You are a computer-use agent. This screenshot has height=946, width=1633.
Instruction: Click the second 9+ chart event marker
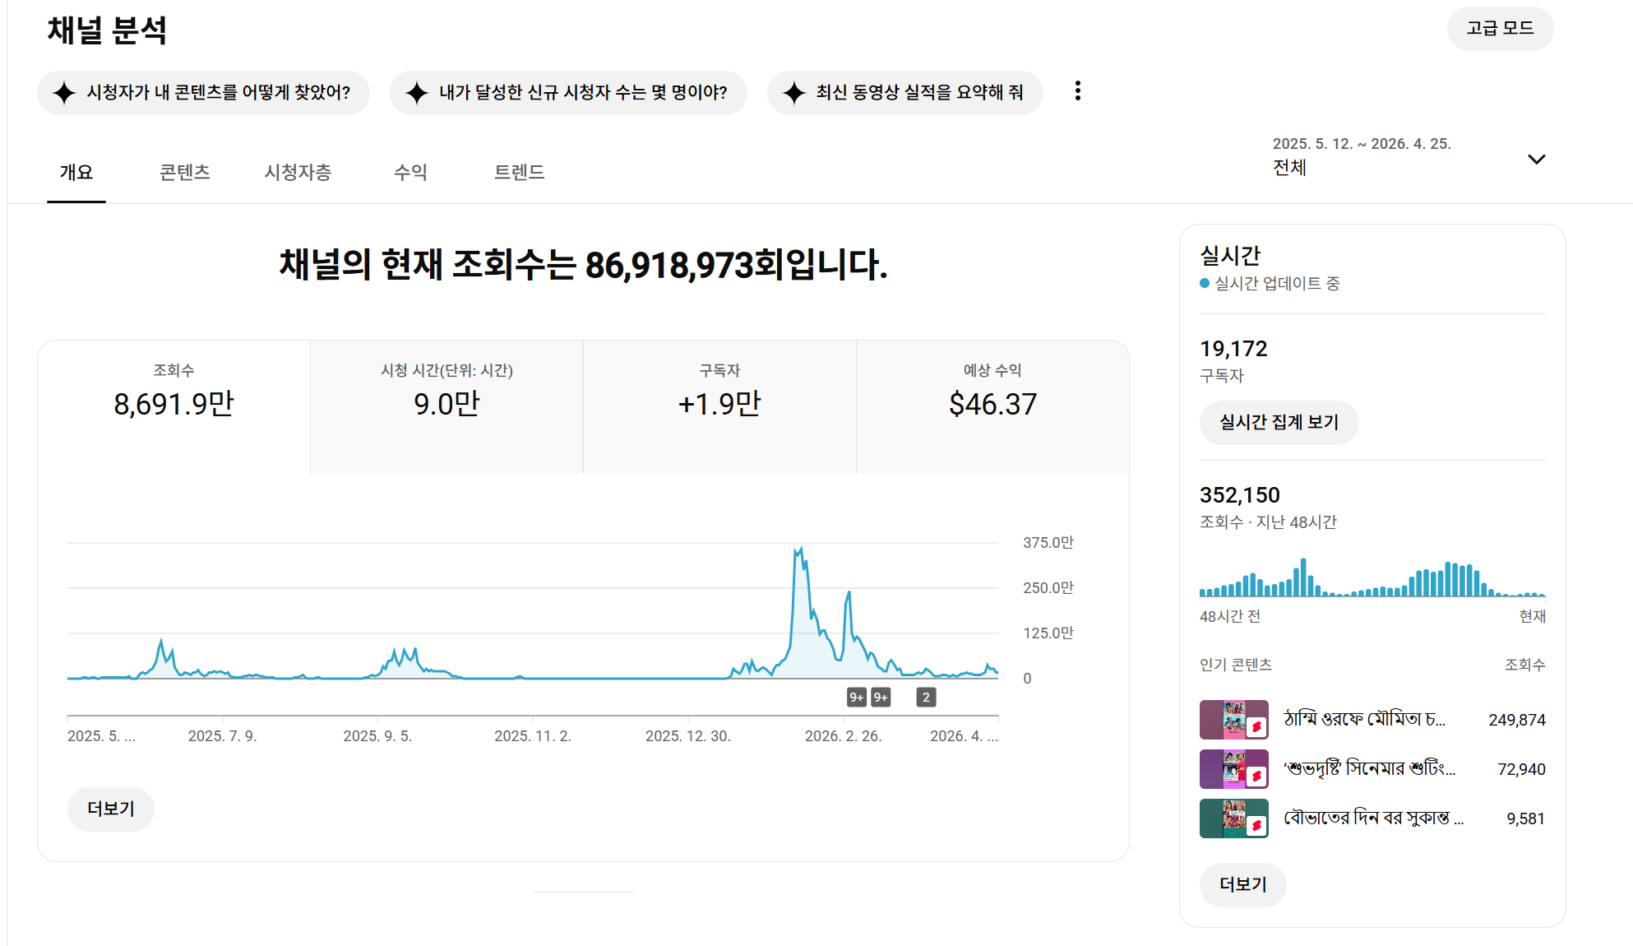point(881,698)
